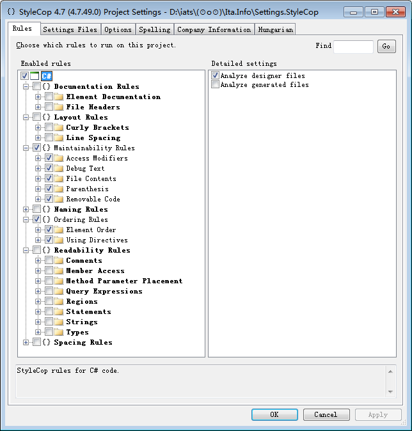The width and height of the screenshot is (412, 431).
Task: Select the Readability Rules label
Action: tap(92, 250)
